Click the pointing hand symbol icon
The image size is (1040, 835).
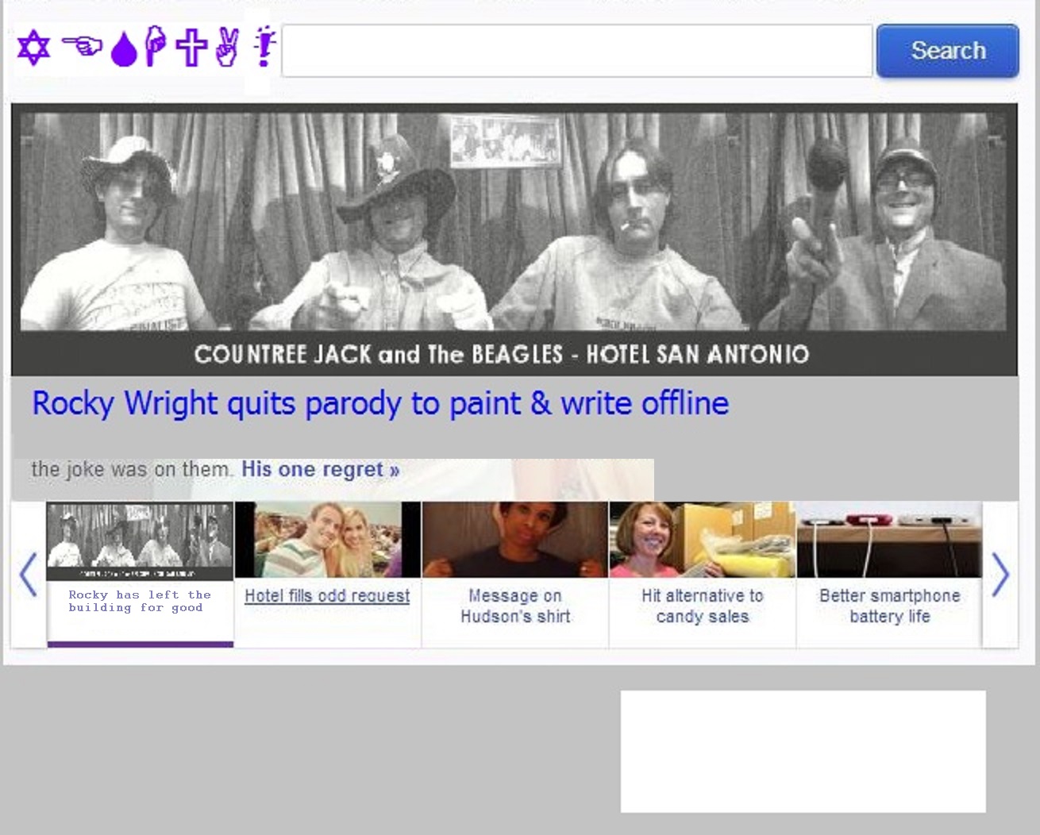(x=83, y=47)
